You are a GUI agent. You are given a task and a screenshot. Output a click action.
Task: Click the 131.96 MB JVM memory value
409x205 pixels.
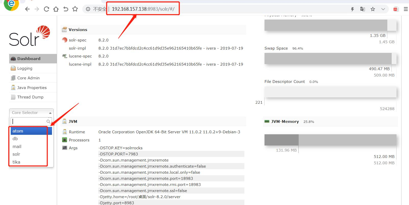286,150
